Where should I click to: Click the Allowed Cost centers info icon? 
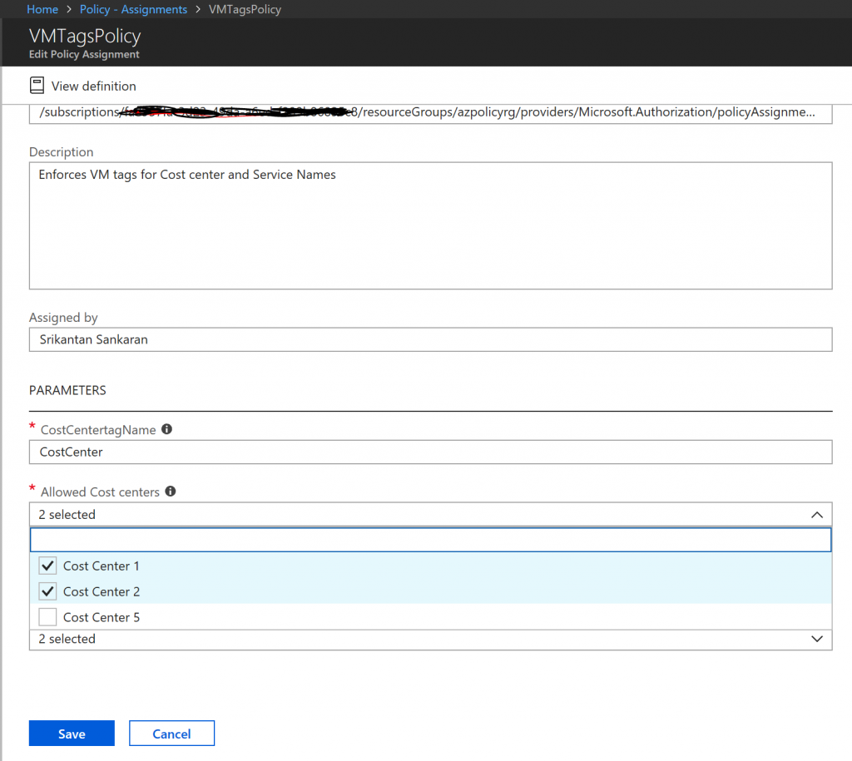[171, 492]
